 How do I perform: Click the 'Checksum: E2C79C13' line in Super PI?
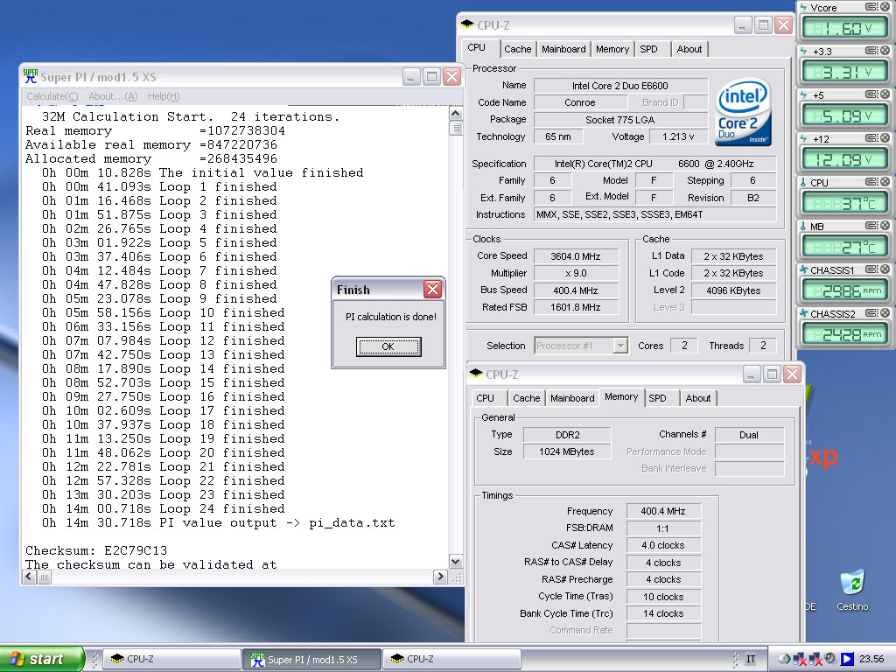click(96, 551)
